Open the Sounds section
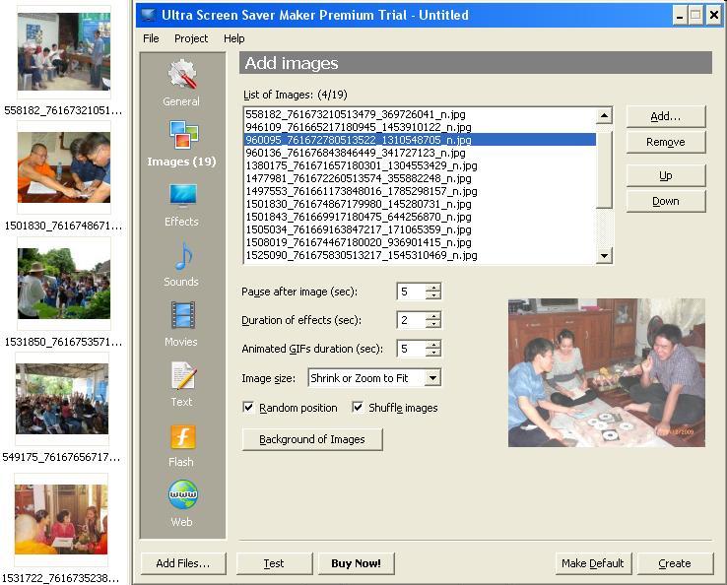The width and height of the screenshot is (727, 585). [181, 264]
